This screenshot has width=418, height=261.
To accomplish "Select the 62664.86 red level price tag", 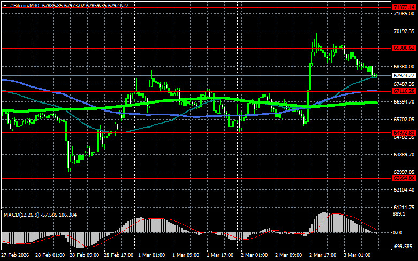I will [404, 178].
